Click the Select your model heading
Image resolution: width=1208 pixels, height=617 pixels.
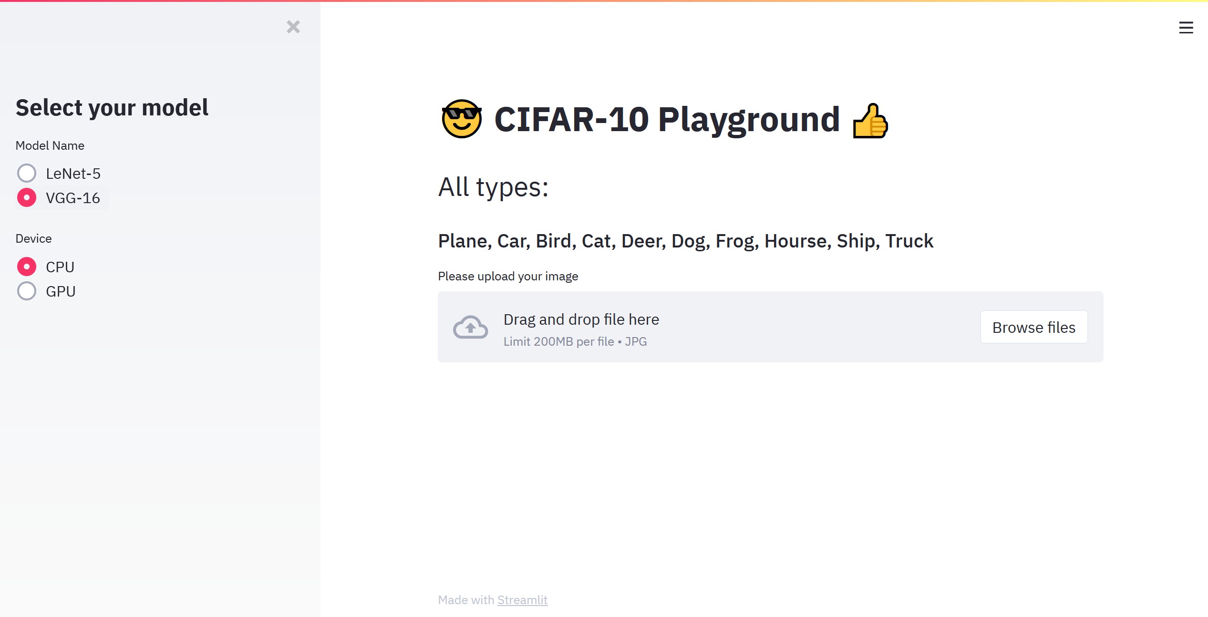point(112,108)
